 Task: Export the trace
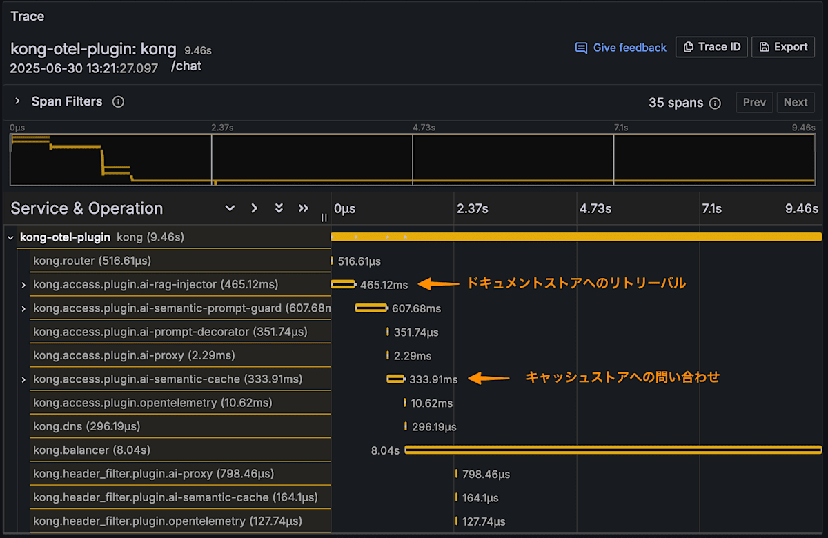783,47
